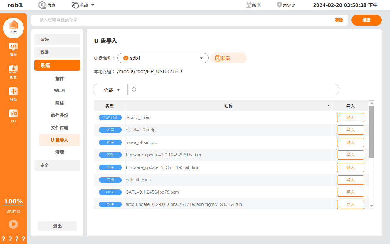Click the file list search field
The height and width of the screenshot is (244, 390).
click(x=233, y=90)
